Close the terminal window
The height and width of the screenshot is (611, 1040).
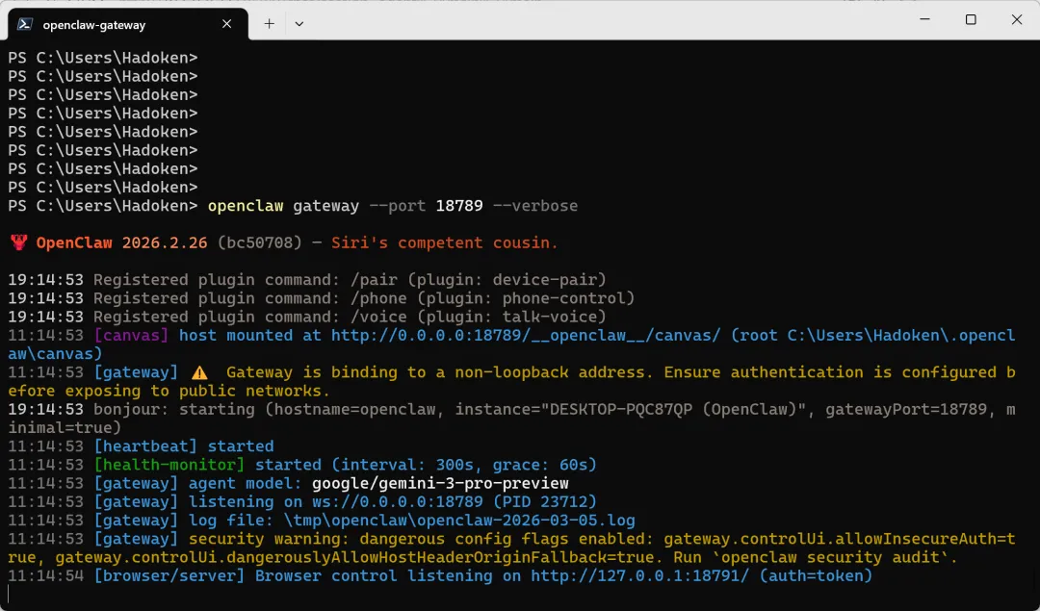[1016, 19]
